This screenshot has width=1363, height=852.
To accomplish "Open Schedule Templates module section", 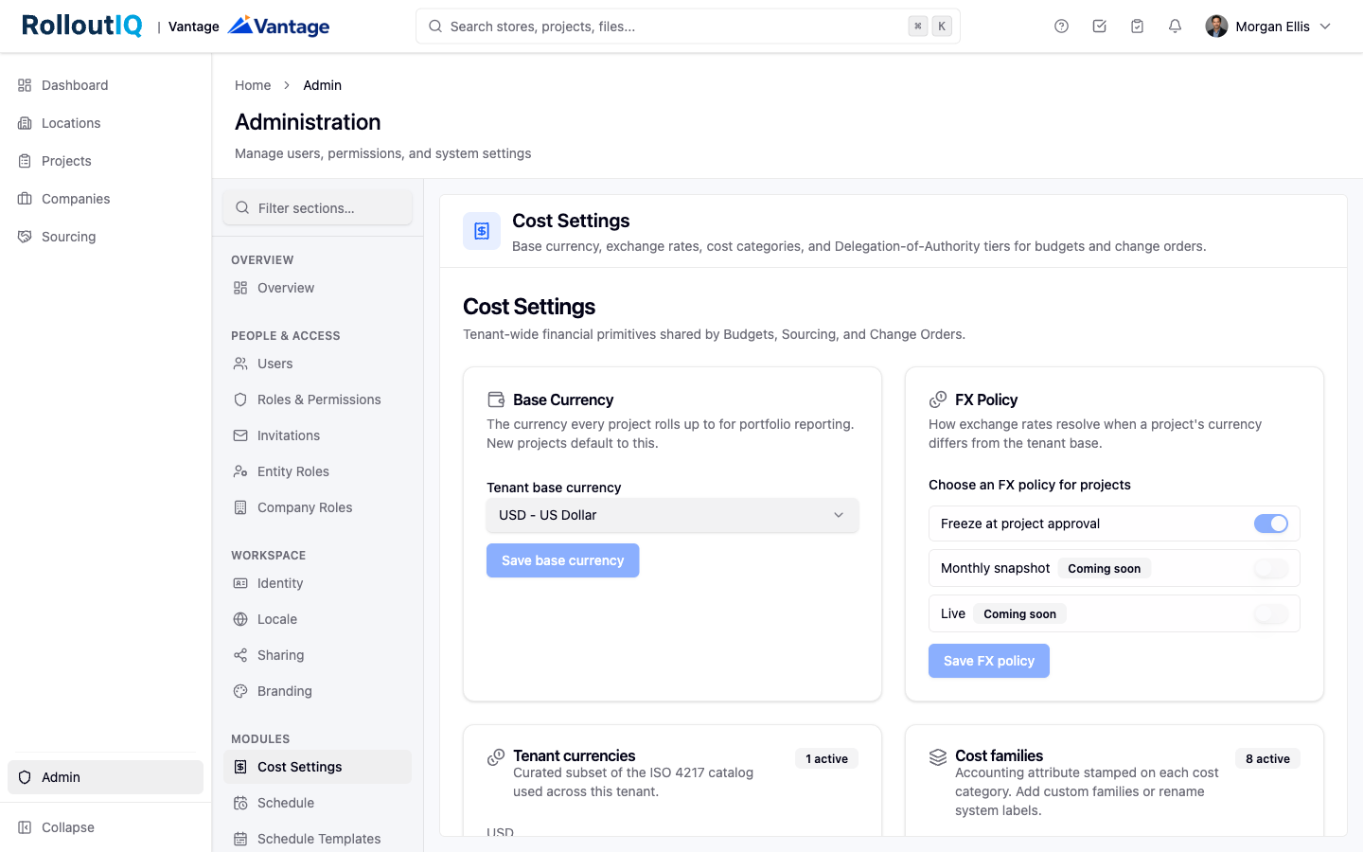I will pos(318,839).
